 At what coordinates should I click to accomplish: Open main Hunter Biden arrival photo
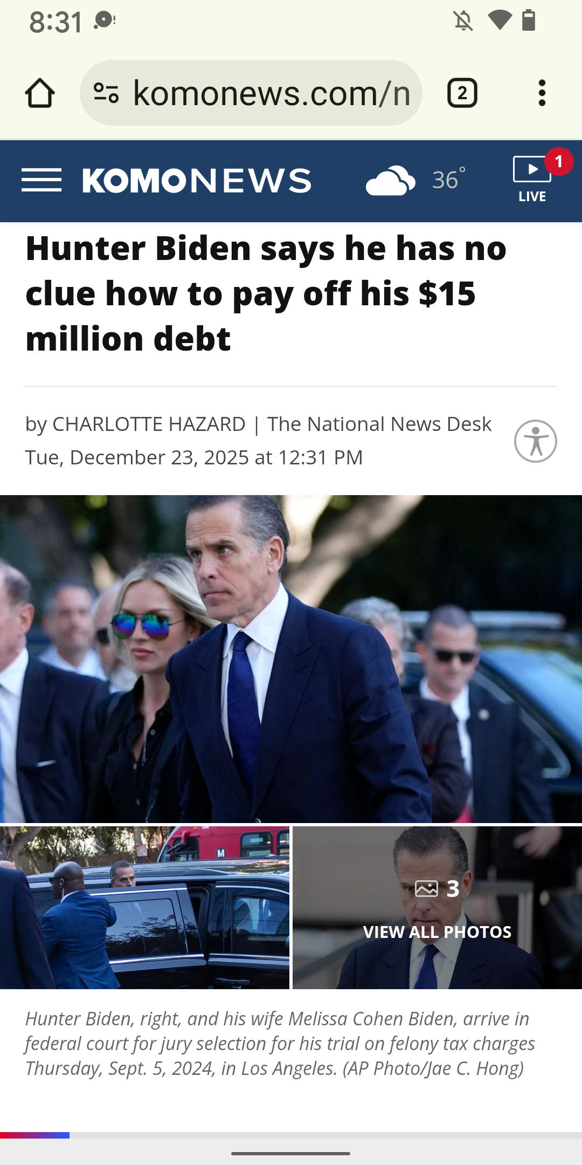291,659
